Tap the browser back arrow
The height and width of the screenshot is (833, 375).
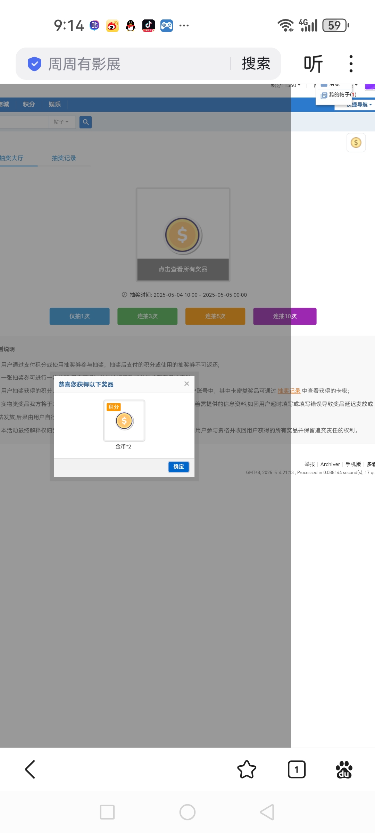tap(31, 769)
